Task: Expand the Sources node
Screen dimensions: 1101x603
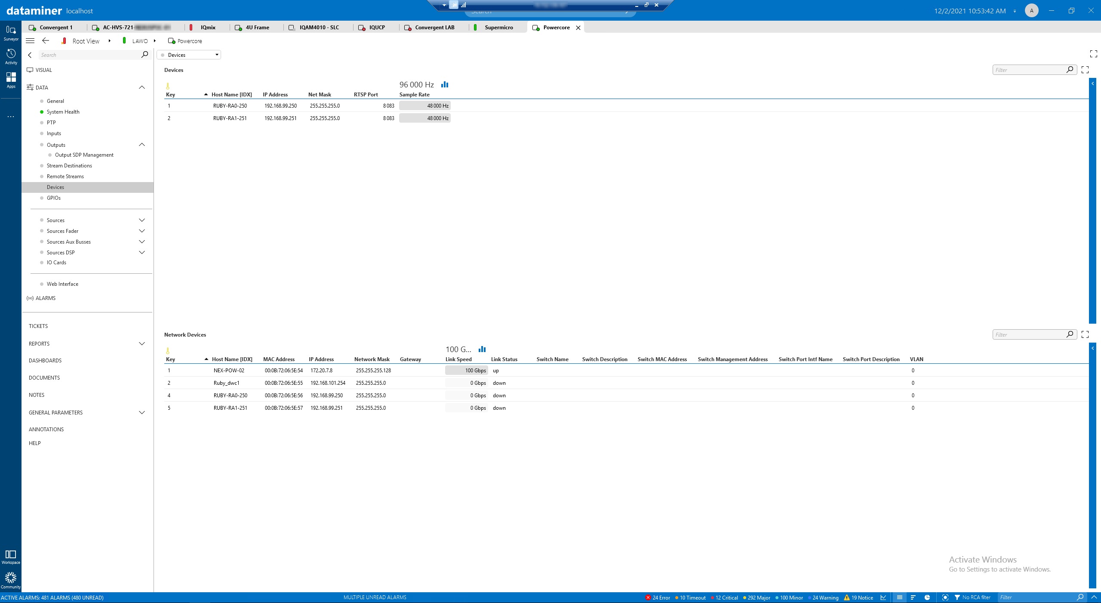Action: tap(142, 220)
